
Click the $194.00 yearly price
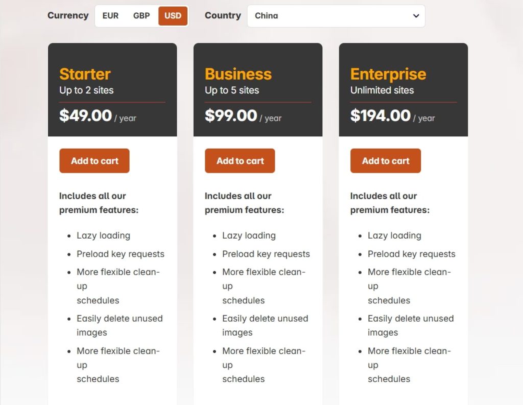click(x=381, y=115)
